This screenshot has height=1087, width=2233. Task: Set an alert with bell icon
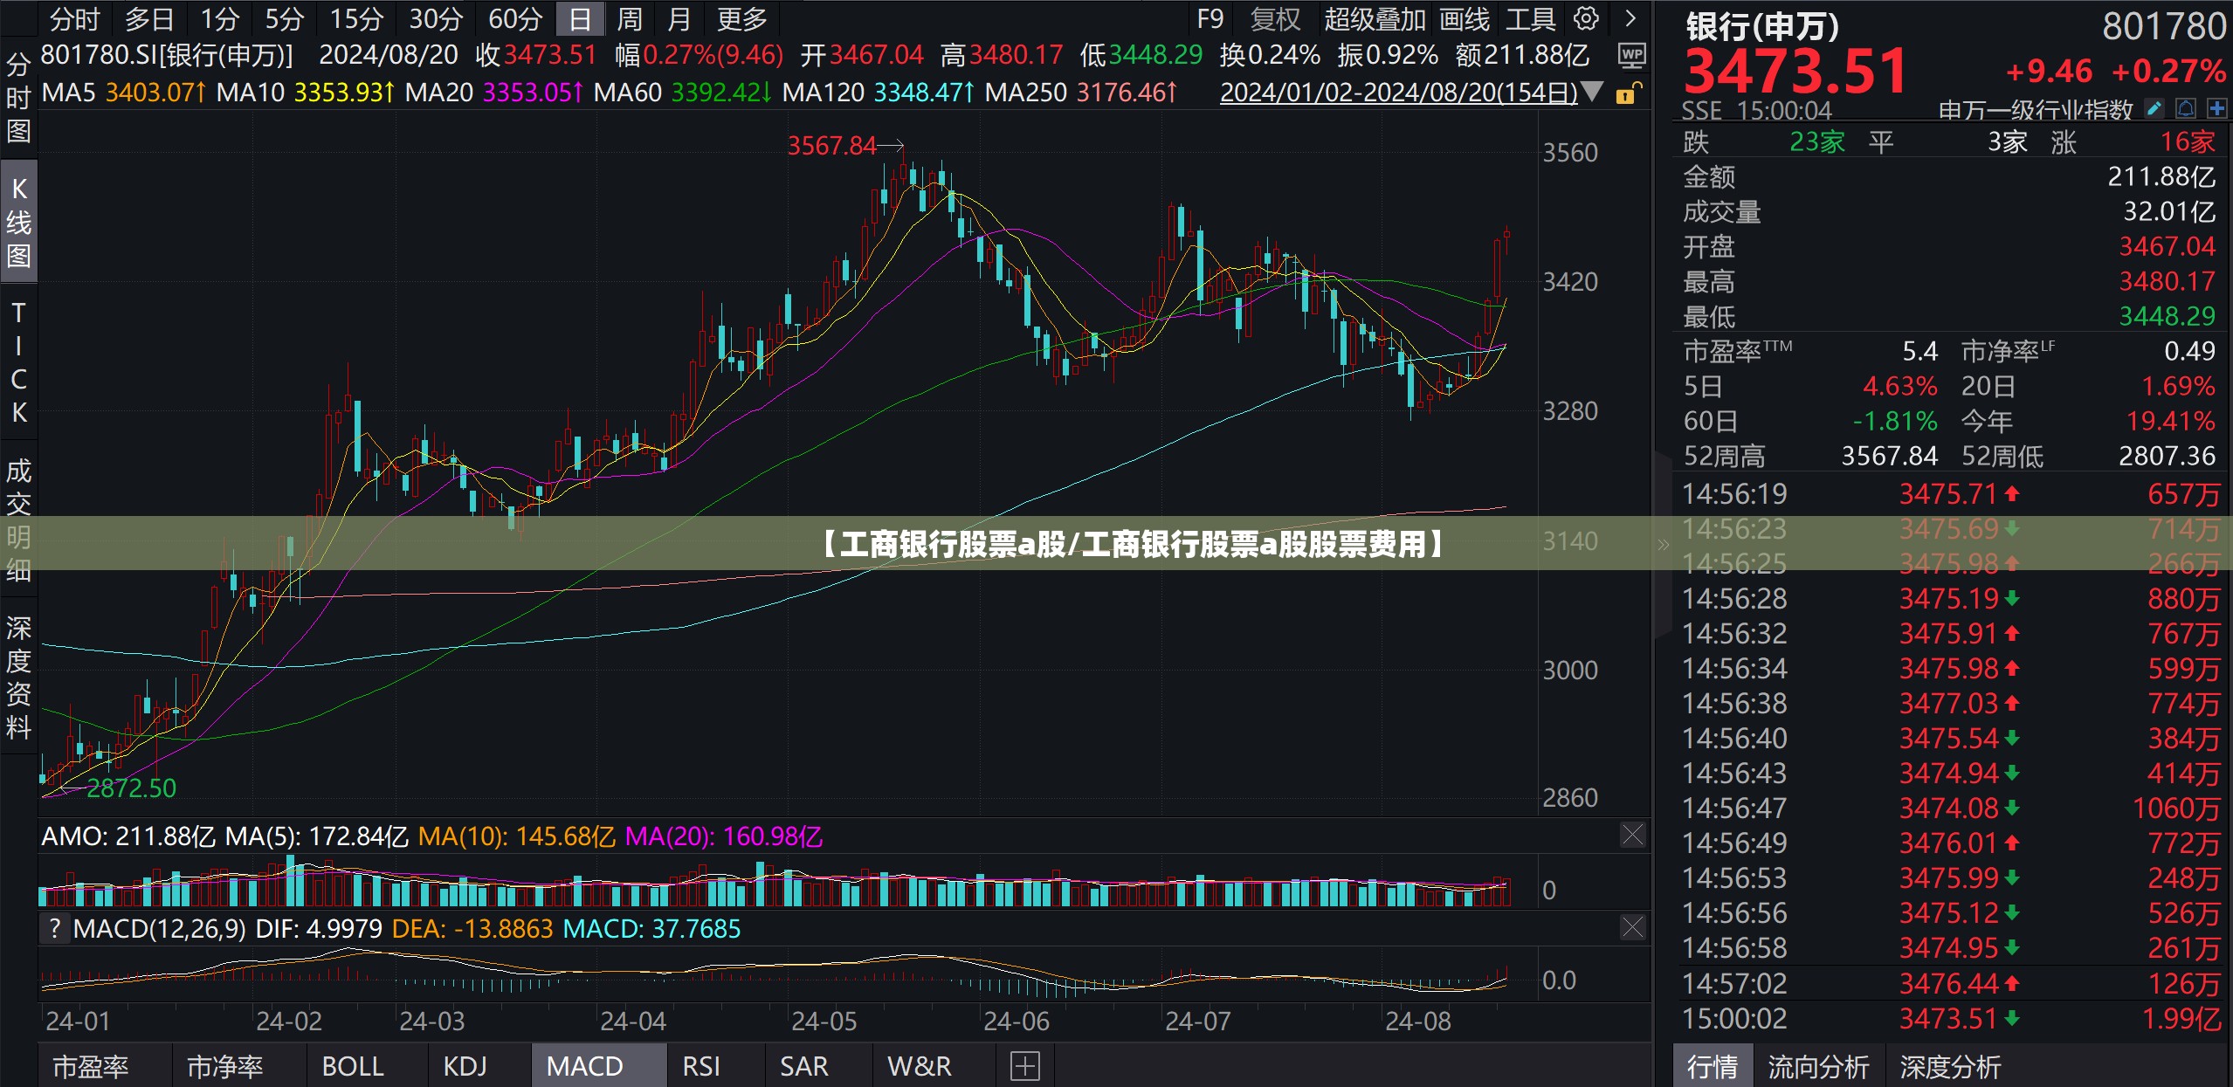coord(2186,108)
